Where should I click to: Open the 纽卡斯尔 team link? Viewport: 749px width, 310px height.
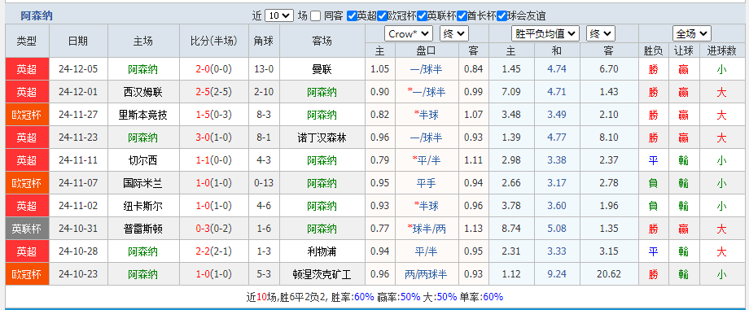[x=143, y=207]
